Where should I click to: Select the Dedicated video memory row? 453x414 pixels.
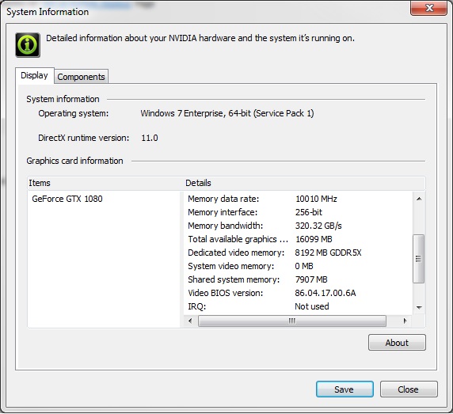[298, 253]
